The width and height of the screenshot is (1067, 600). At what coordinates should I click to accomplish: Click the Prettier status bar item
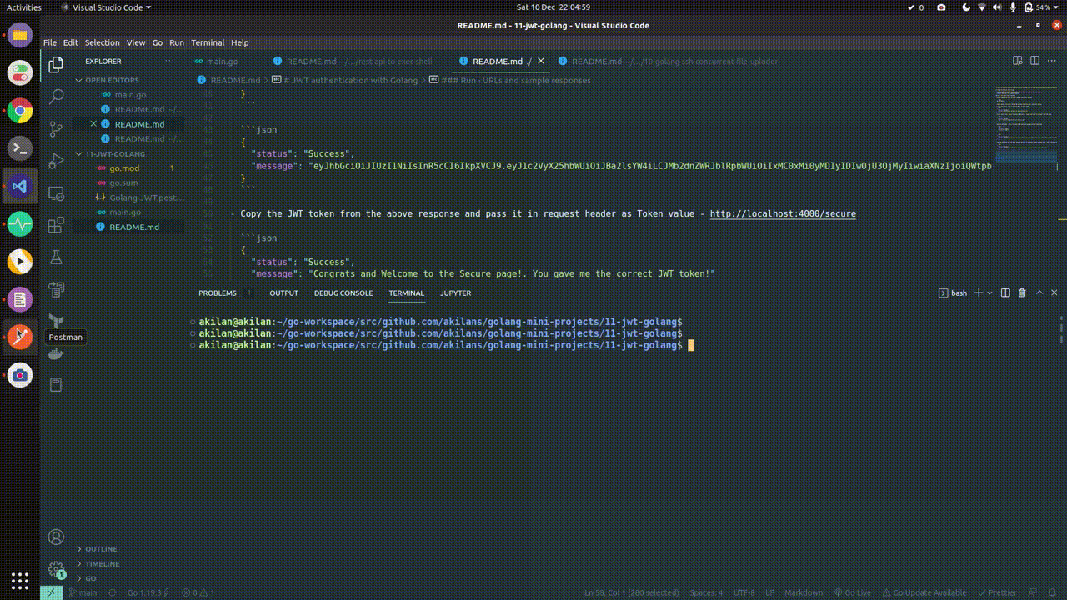coord(998,592)
